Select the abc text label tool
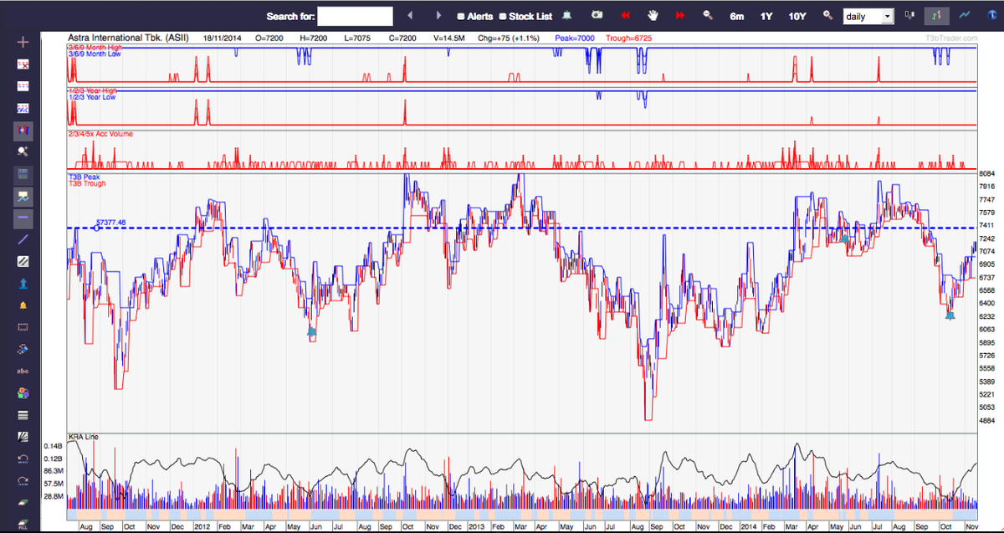The image size is (1004, 533). pos(23,371)
